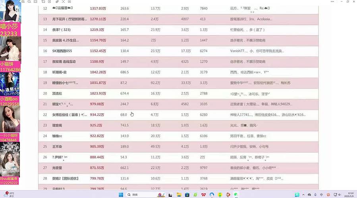Click the zoom in magnifier icon

23,1
